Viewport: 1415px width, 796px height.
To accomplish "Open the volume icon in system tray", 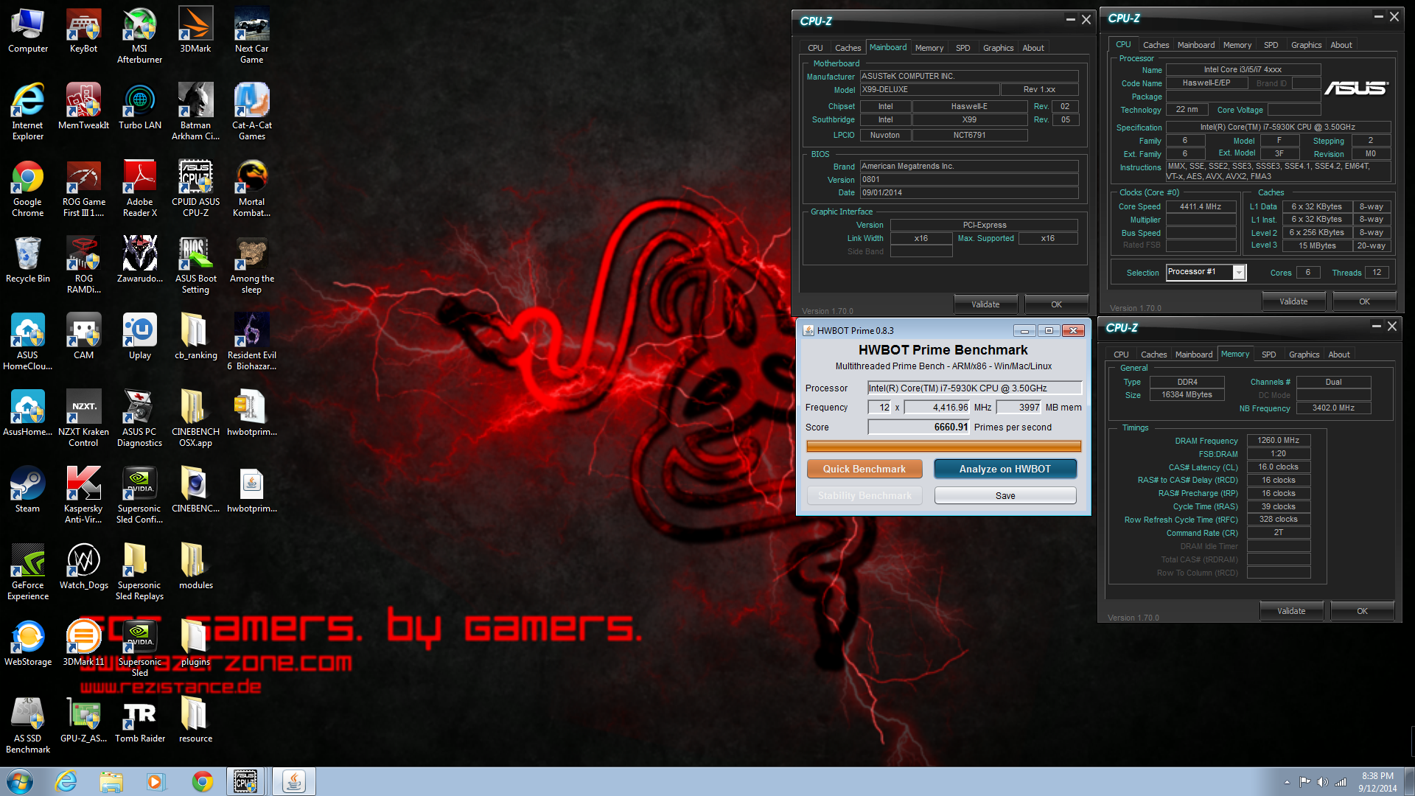I will point(1322,782).
